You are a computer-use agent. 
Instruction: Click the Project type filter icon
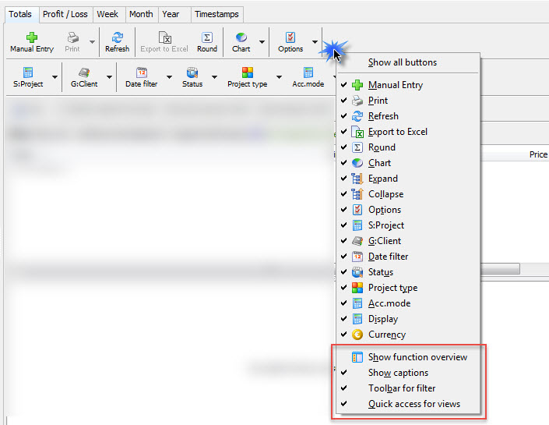[248, 73]
